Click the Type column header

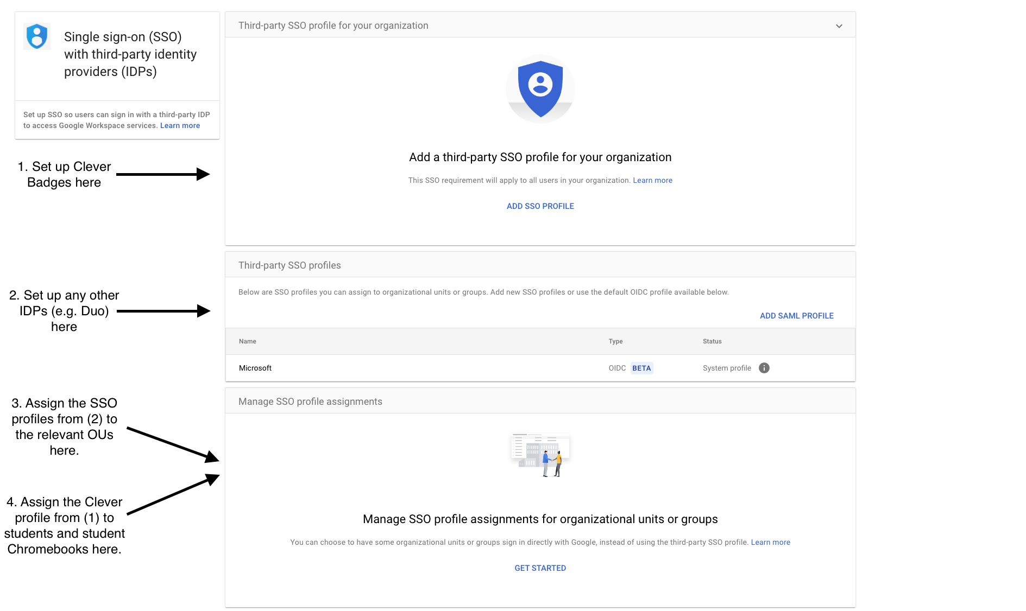tap(615, 341)
